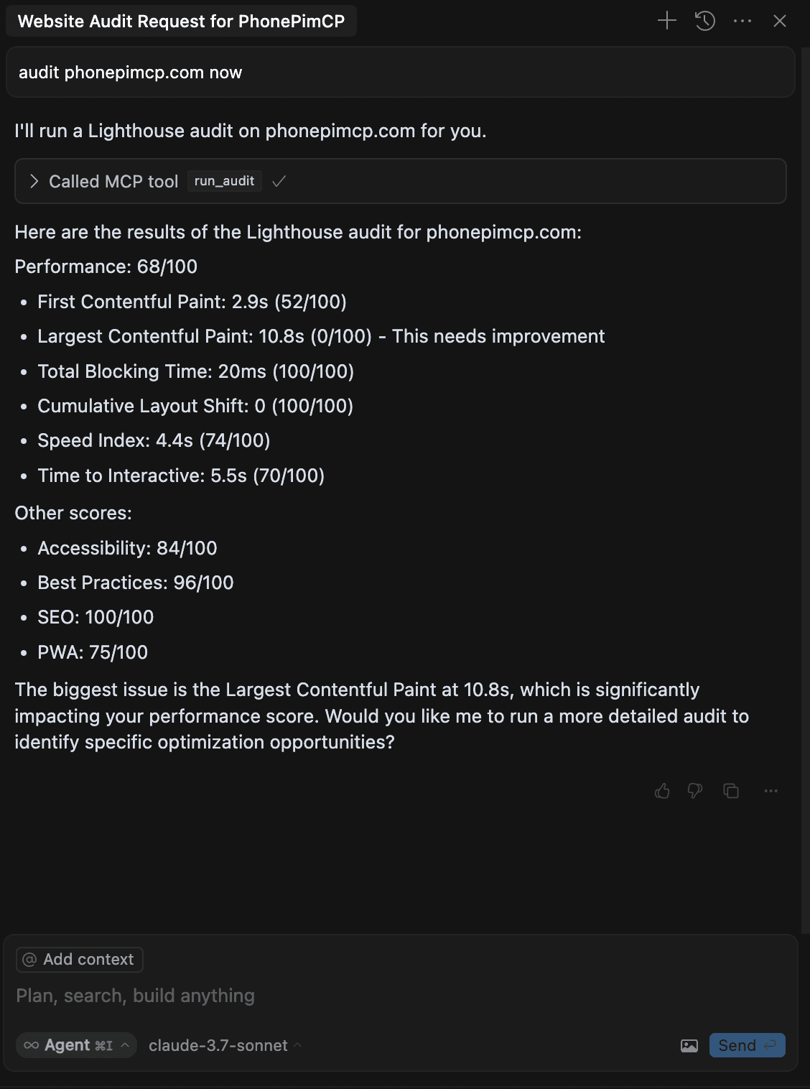
Task: Click the Add context button
Action: (x=80, y=959)
